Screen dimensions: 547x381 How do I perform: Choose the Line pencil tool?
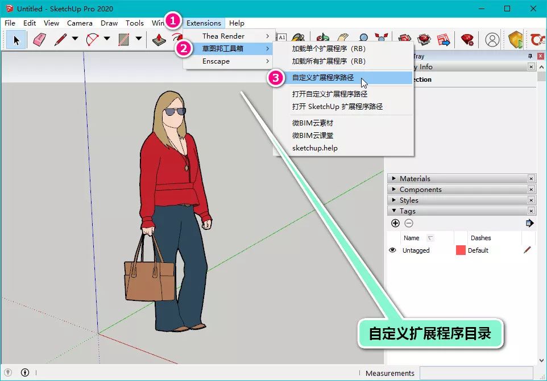60,40
